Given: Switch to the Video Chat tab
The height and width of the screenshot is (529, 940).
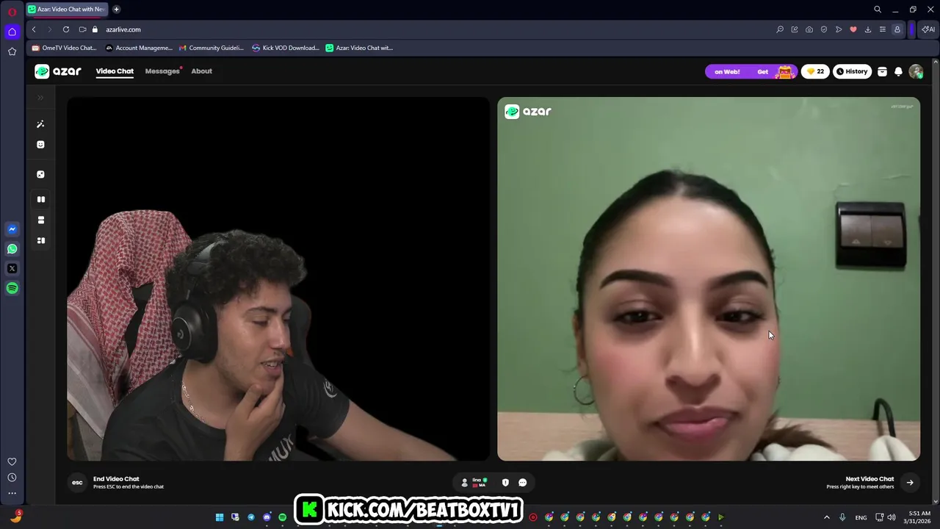Looking at the screenshot, I should [x=115, y=71].
